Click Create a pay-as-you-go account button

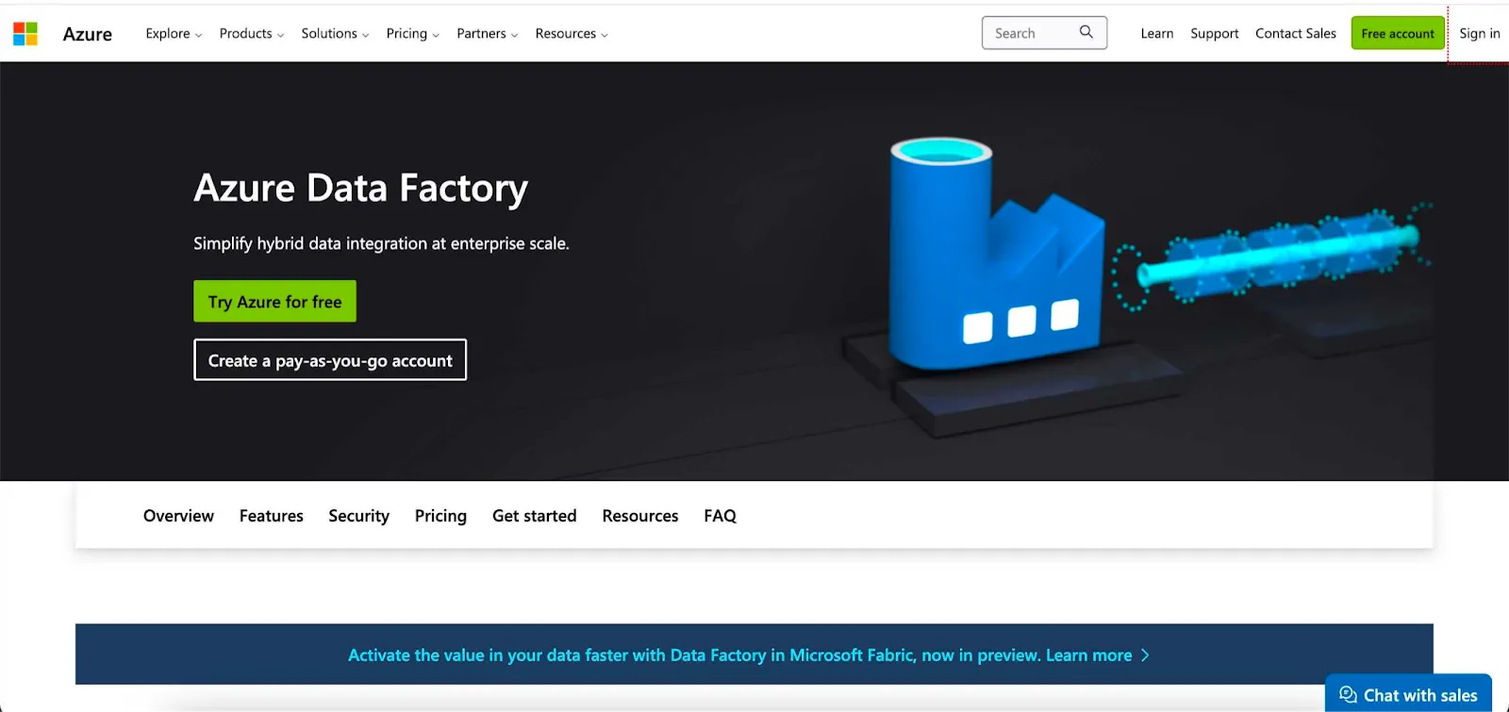pyautogui.click(x=330, y=360)
